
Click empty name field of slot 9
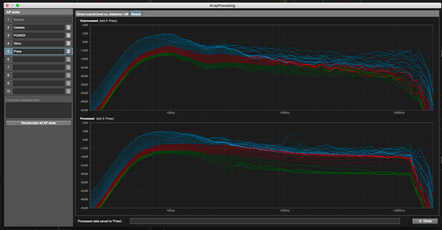tap(39, 83)
